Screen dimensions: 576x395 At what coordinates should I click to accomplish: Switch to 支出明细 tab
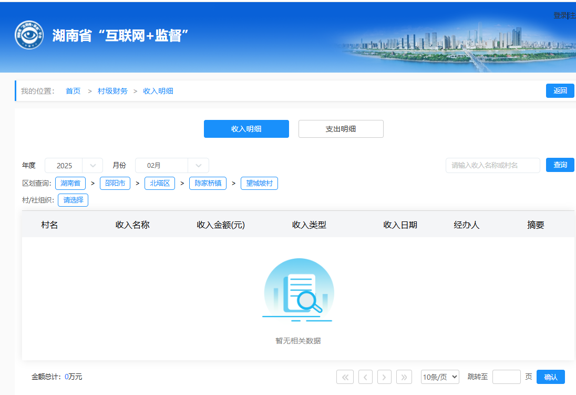pos(341,129)
